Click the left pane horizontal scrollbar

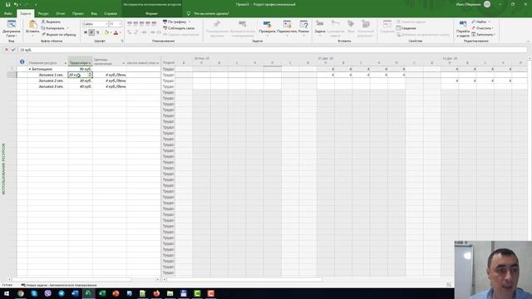pos(71,280)
